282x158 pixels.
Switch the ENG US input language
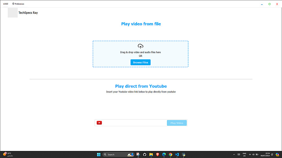(244, 155)
